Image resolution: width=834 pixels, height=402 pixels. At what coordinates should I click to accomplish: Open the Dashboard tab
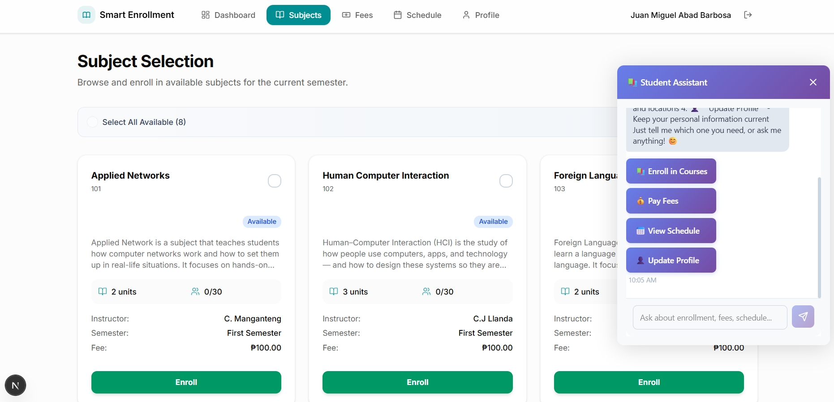pyautogui.click(x=228, y=15)
